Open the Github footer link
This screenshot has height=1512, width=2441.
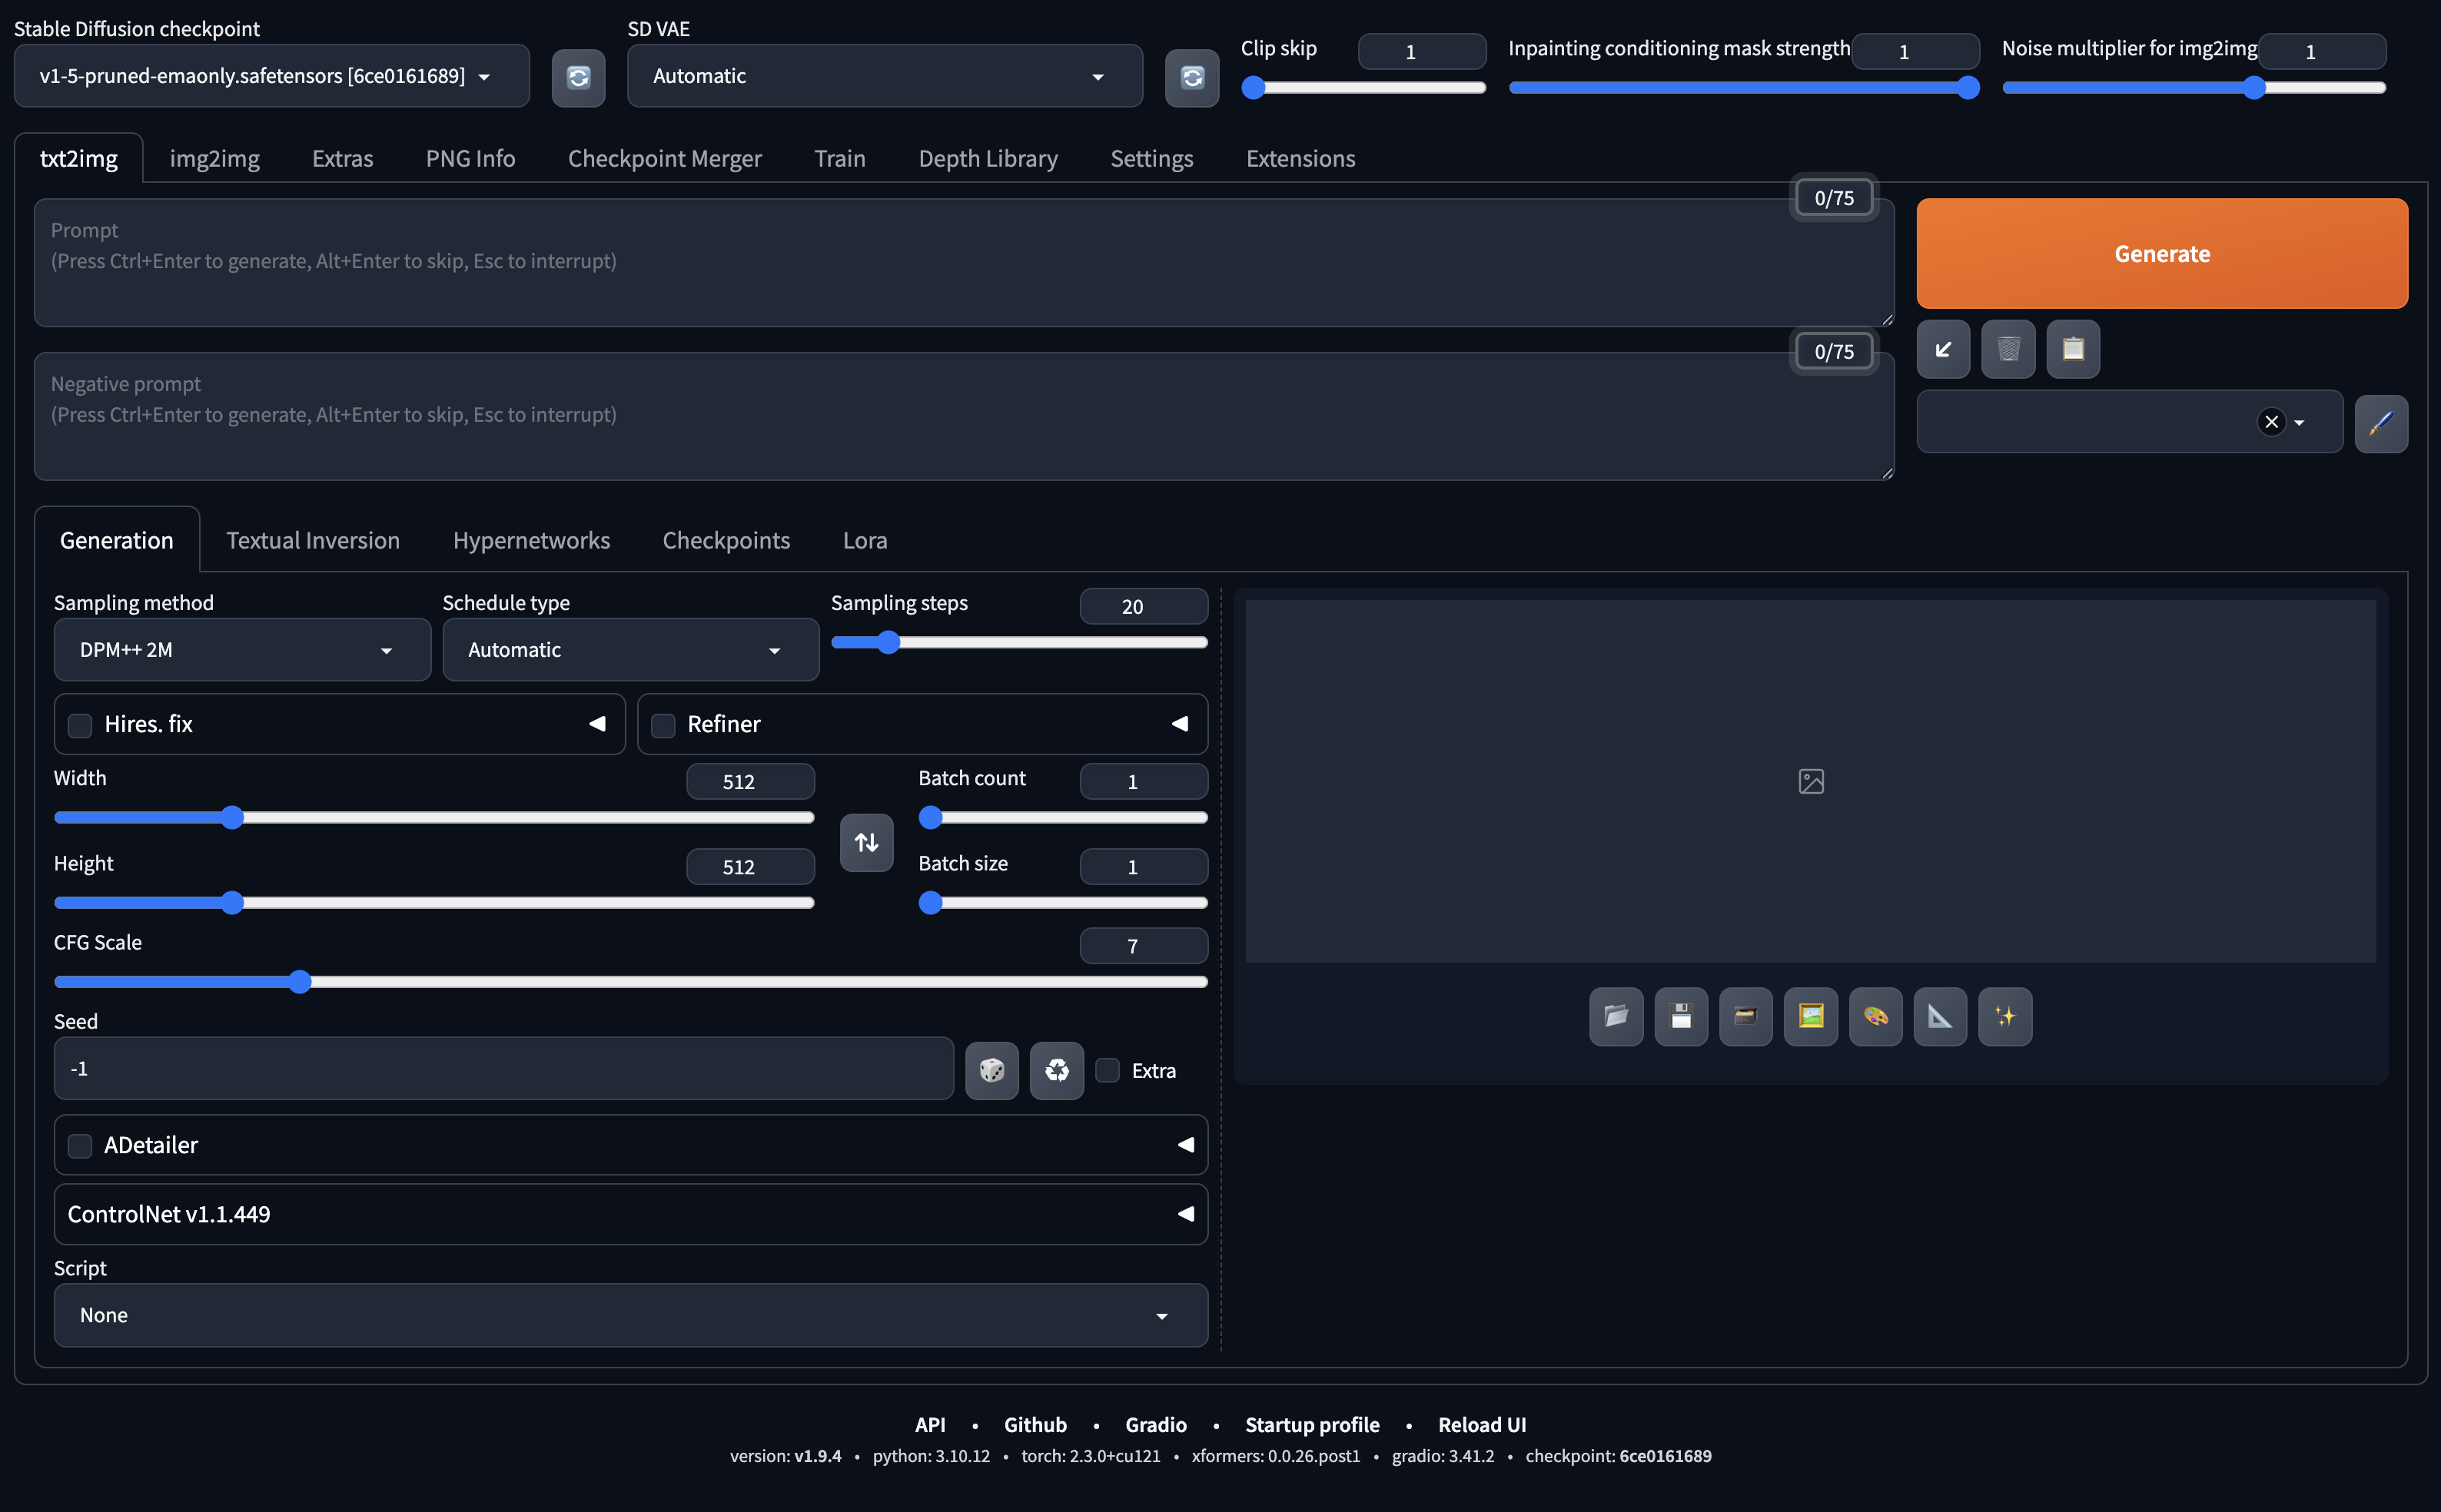pos(1035,1425)
